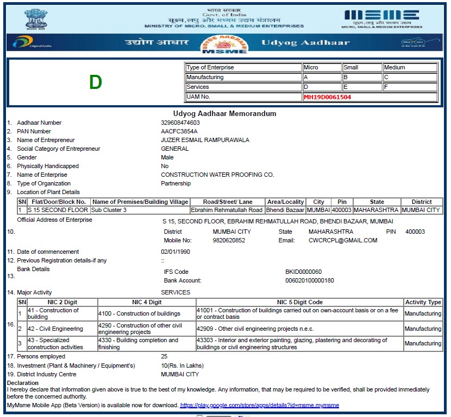This screenshot has height=417, width=451.
Task: Click the Udyog Aadhaar Memorandum heading
Action: click(x=224, y=114)
